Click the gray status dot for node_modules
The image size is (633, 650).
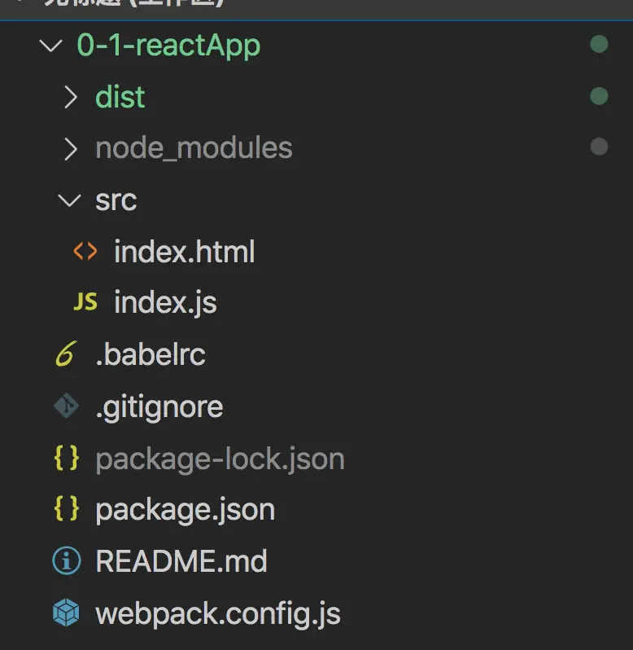(x=599, y=147)
